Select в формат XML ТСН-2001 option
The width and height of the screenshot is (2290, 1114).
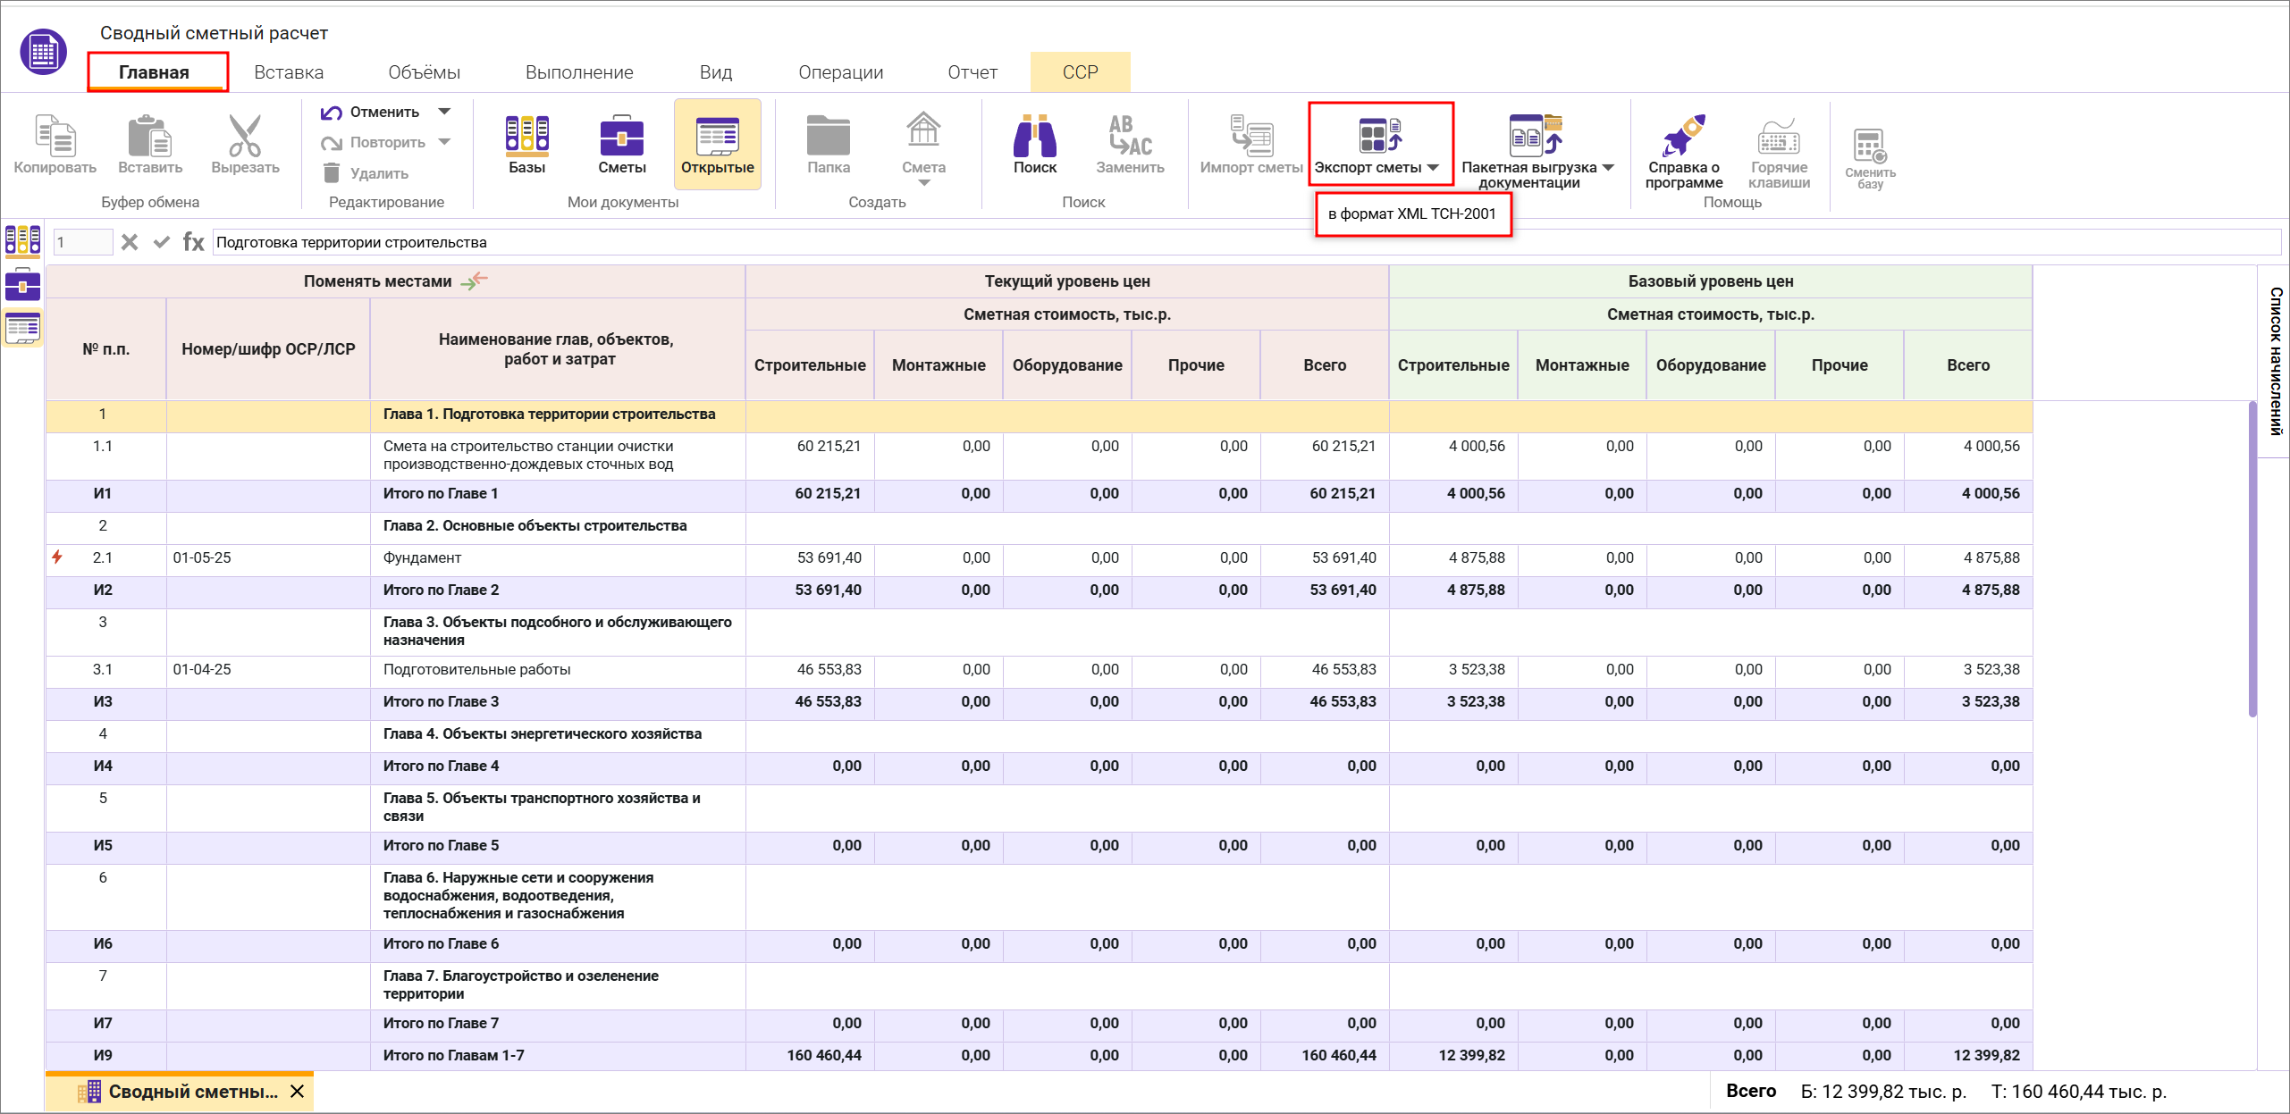[1412, 214]
